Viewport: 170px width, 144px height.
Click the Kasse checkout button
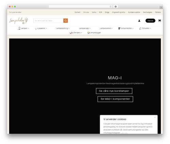[150, 21]
